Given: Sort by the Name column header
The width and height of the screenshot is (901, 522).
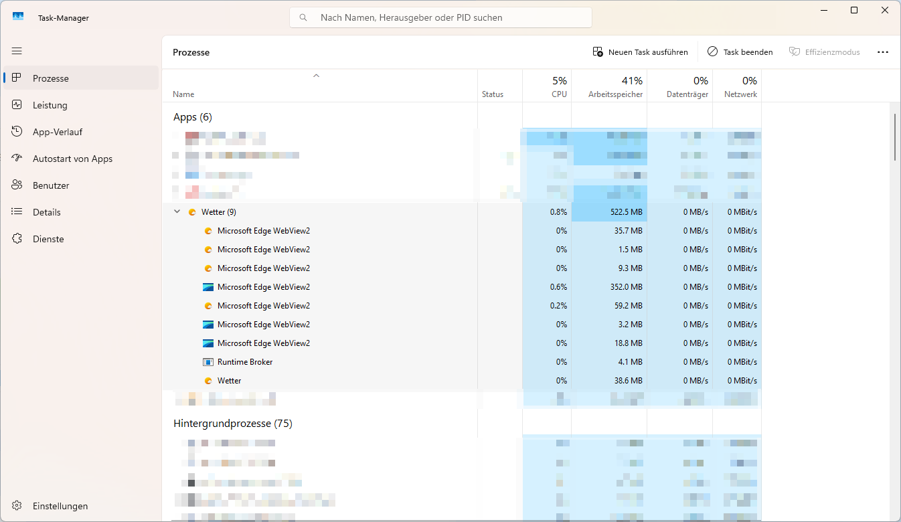Looking at the screenshot, I should pyautogui.click(x=320, y=86).
